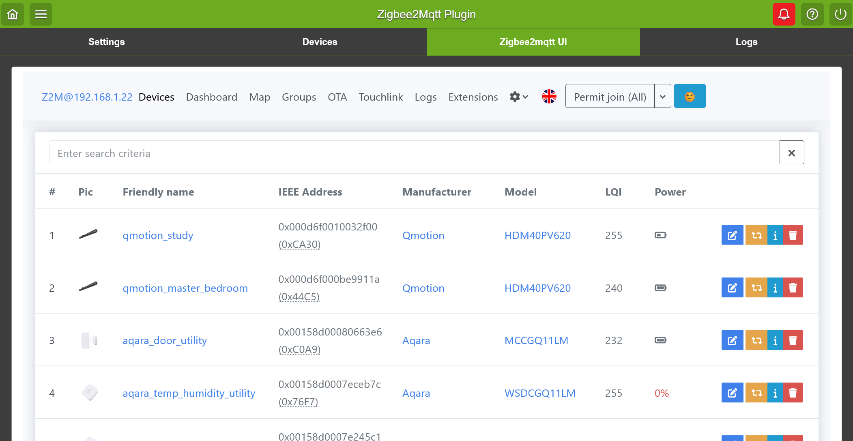Click the search criteria input field

pos(414,153)
